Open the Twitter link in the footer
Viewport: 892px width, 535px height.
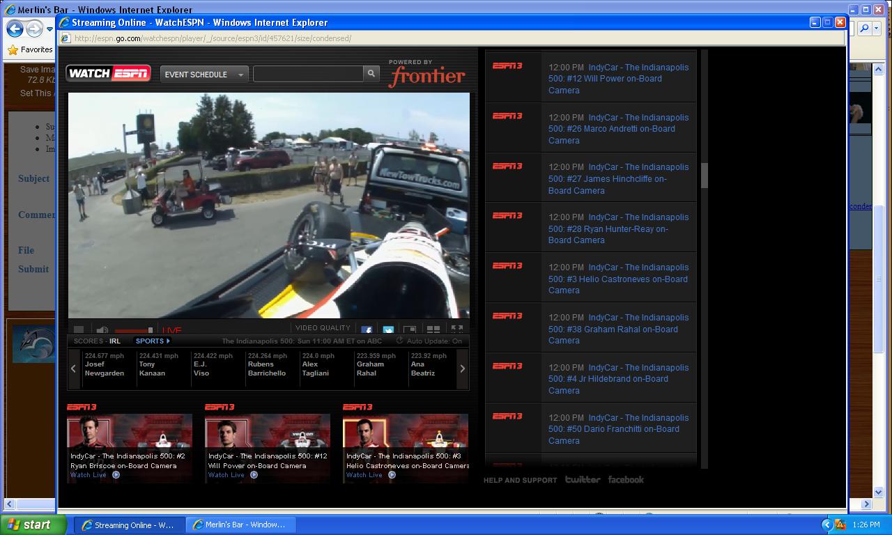pos(583,479)
